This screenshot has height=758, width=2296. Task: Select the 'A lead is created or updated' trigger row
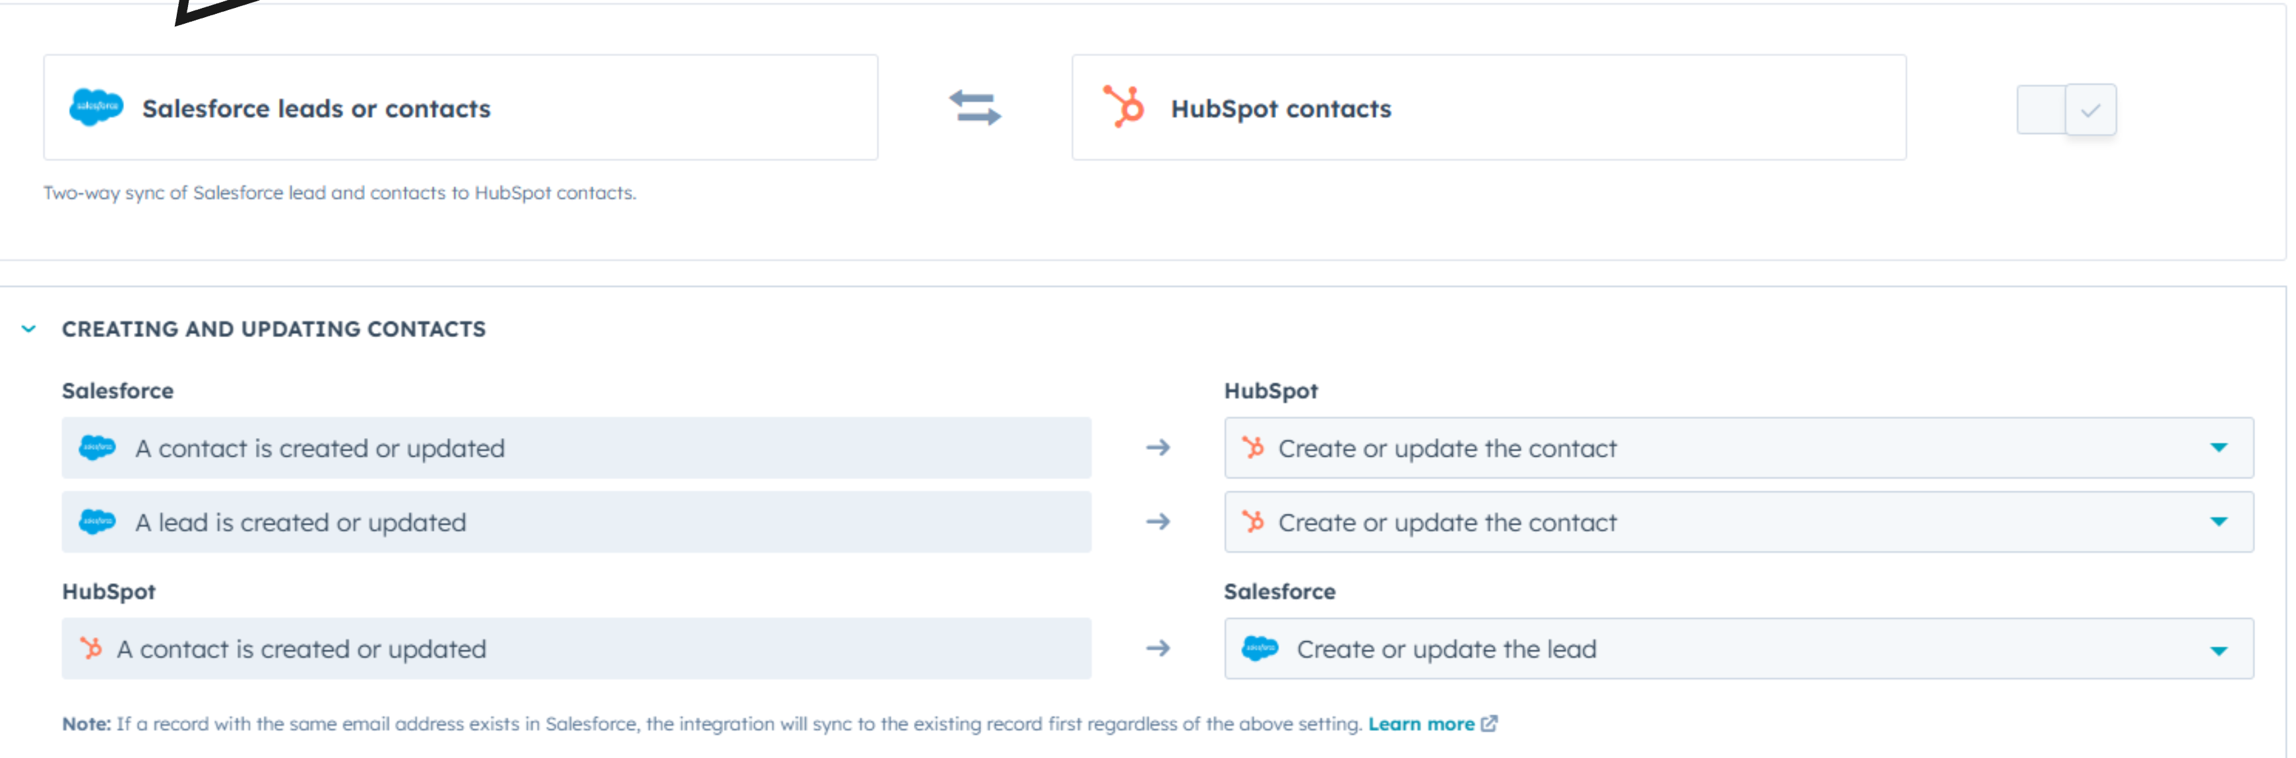(x=576, y=522)
